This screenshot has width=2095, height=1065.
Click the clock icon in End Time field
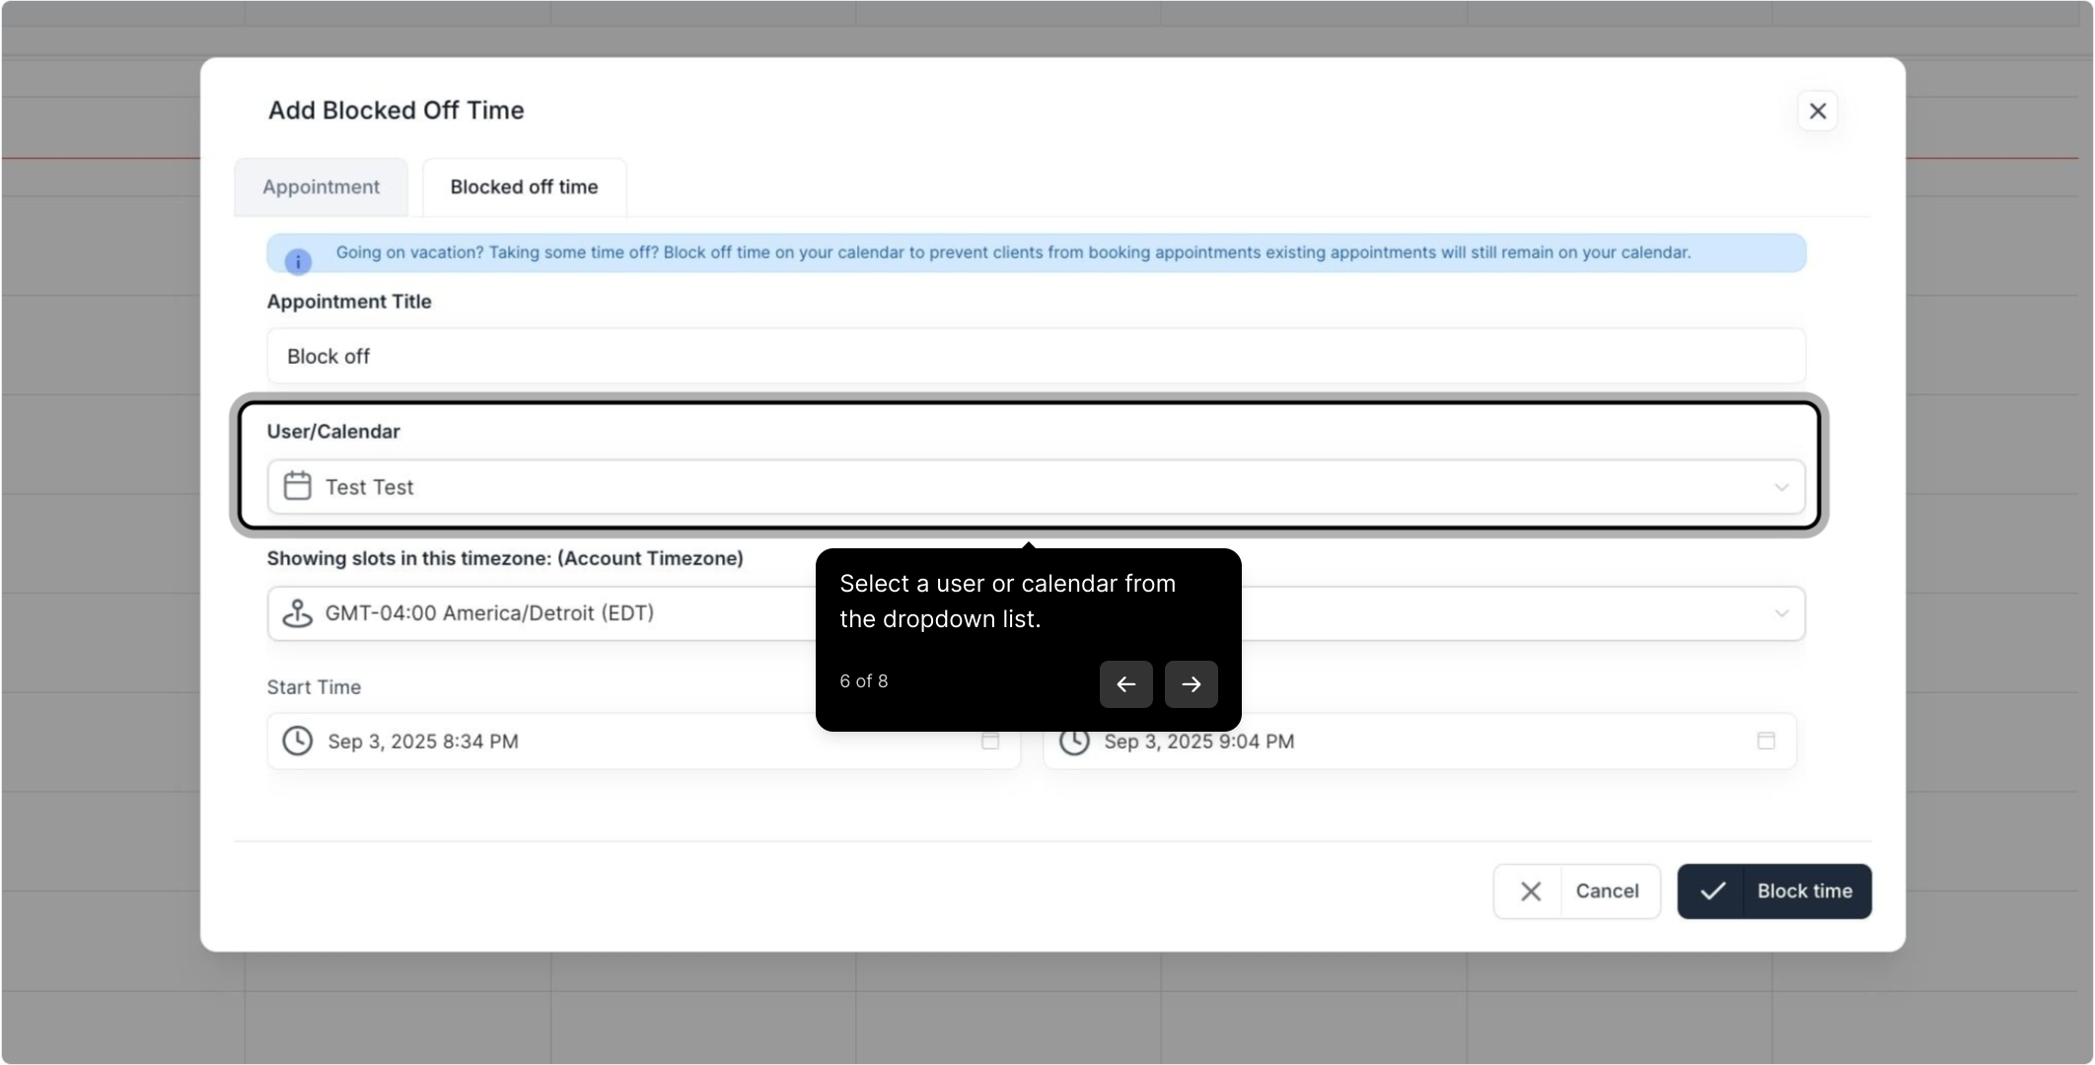[1074, 743]
